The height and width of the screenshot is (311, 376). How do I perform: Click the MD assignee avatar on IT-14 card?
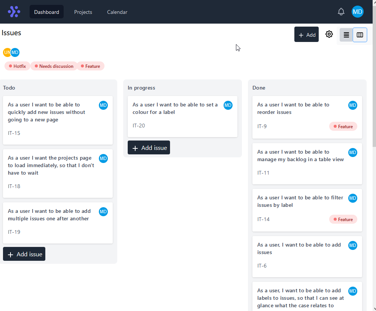click(353, 198)
